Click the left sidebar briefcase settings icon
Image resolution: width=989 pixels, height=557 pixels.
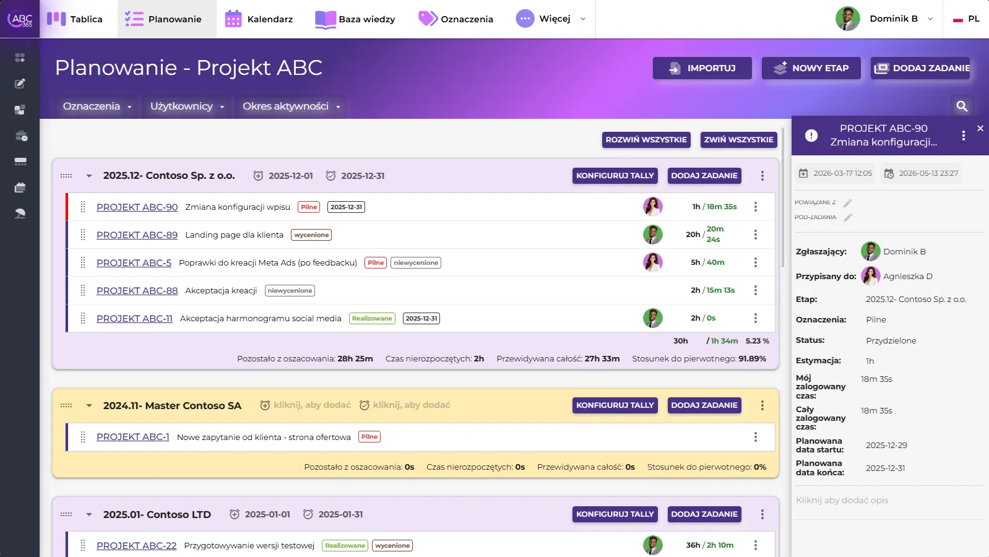pyautogui.click(x=20, y=136)
